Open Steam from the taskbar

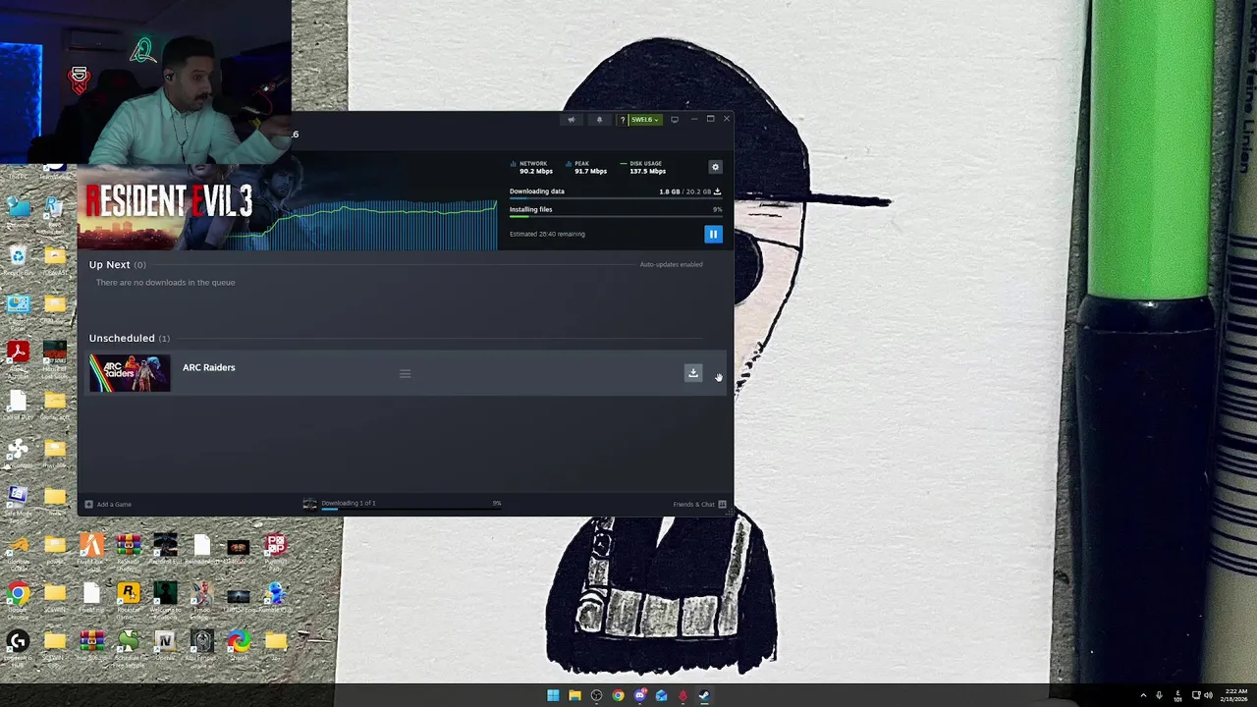[x=704, y=696]
